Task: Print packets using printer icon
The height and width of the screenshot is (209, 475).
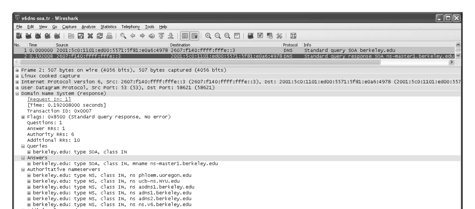Action: tap(109, 36)
